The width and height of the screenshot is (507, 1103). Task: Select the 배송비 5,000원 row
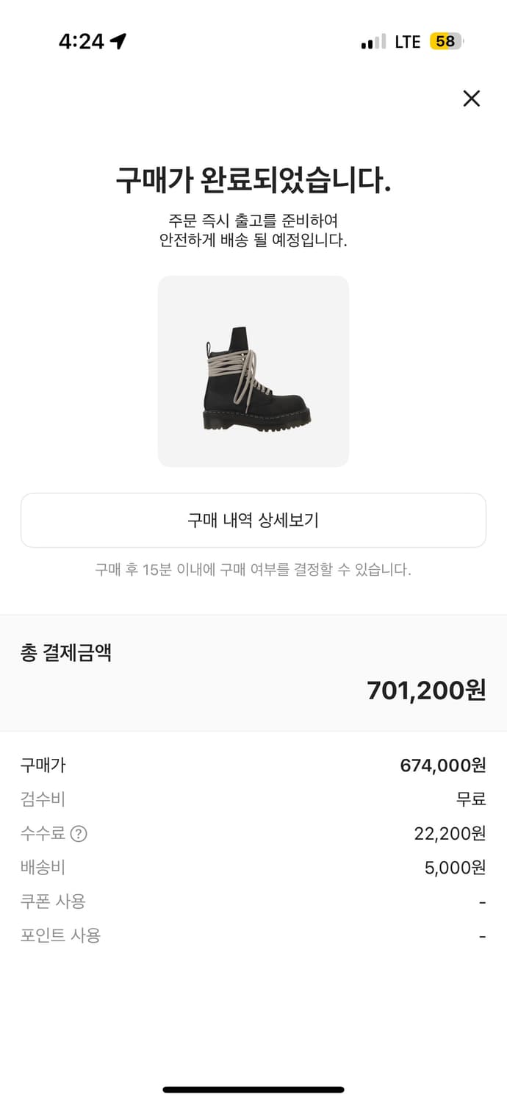[x=253, y=868]
